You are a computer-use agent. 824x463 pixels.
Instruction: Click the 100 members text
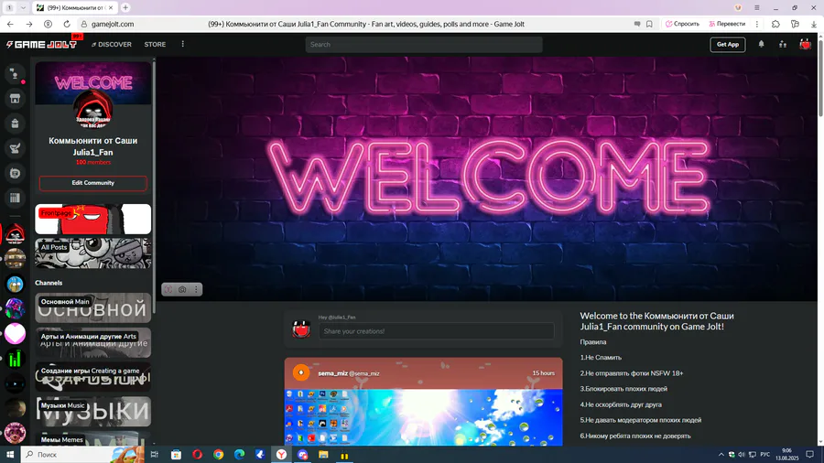pyautogui.click(x=93, y=163)
